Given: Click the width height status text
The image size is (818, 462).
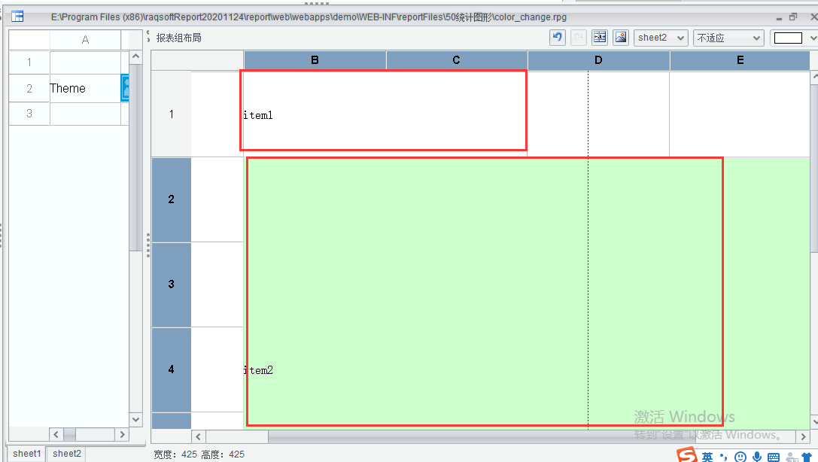Looking at the screenshot, I should (199, 454).
